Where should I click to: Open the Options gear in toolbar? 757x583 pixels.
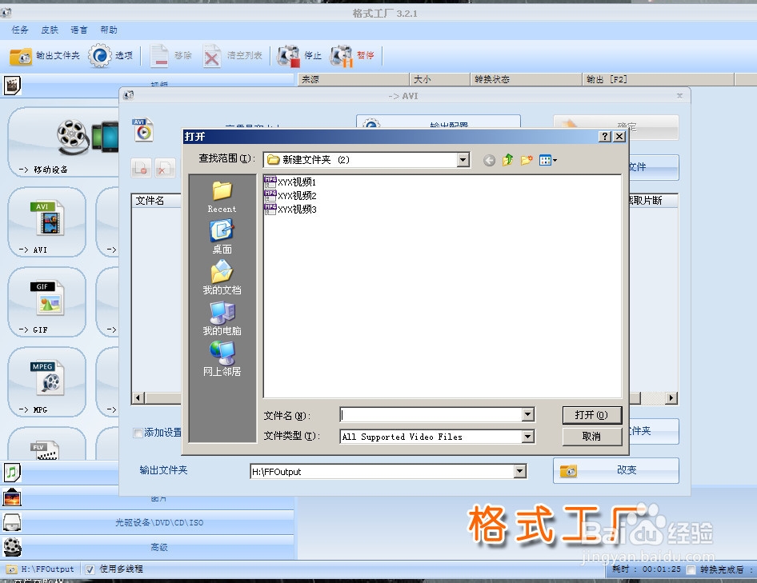(99, 55)
